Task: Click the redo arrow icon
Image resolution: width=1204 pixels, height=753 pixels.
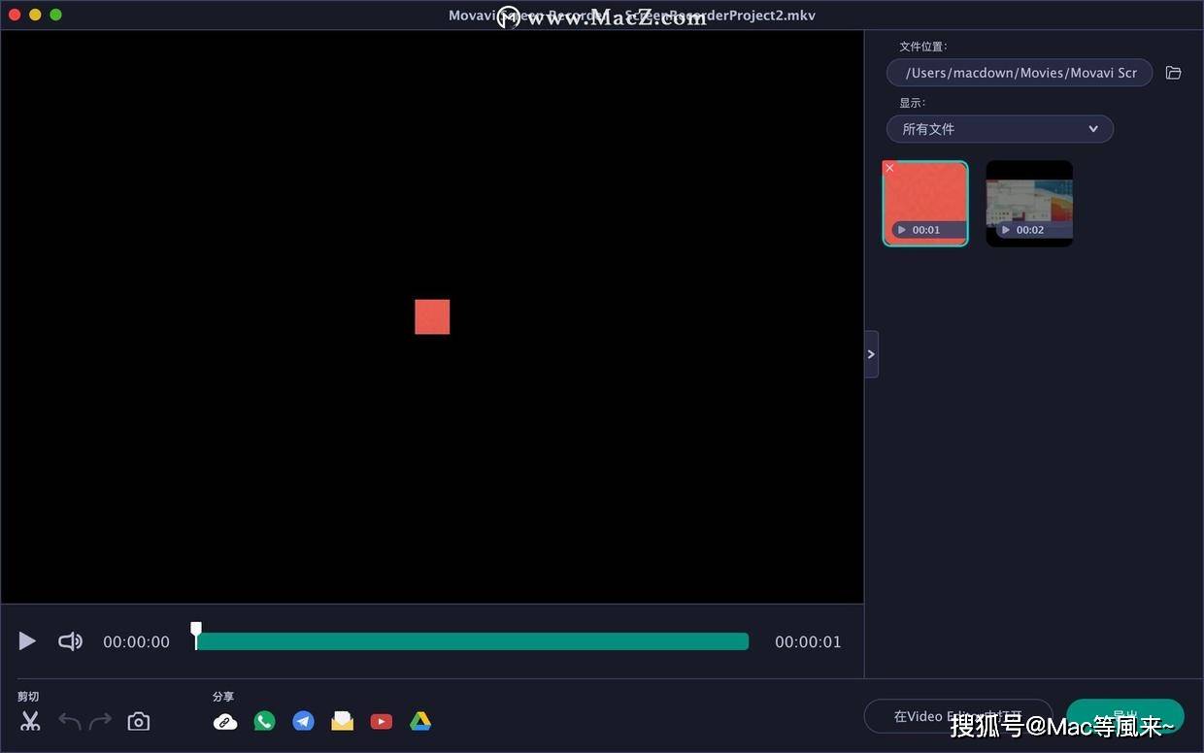Action: click(x=101, y=721)
